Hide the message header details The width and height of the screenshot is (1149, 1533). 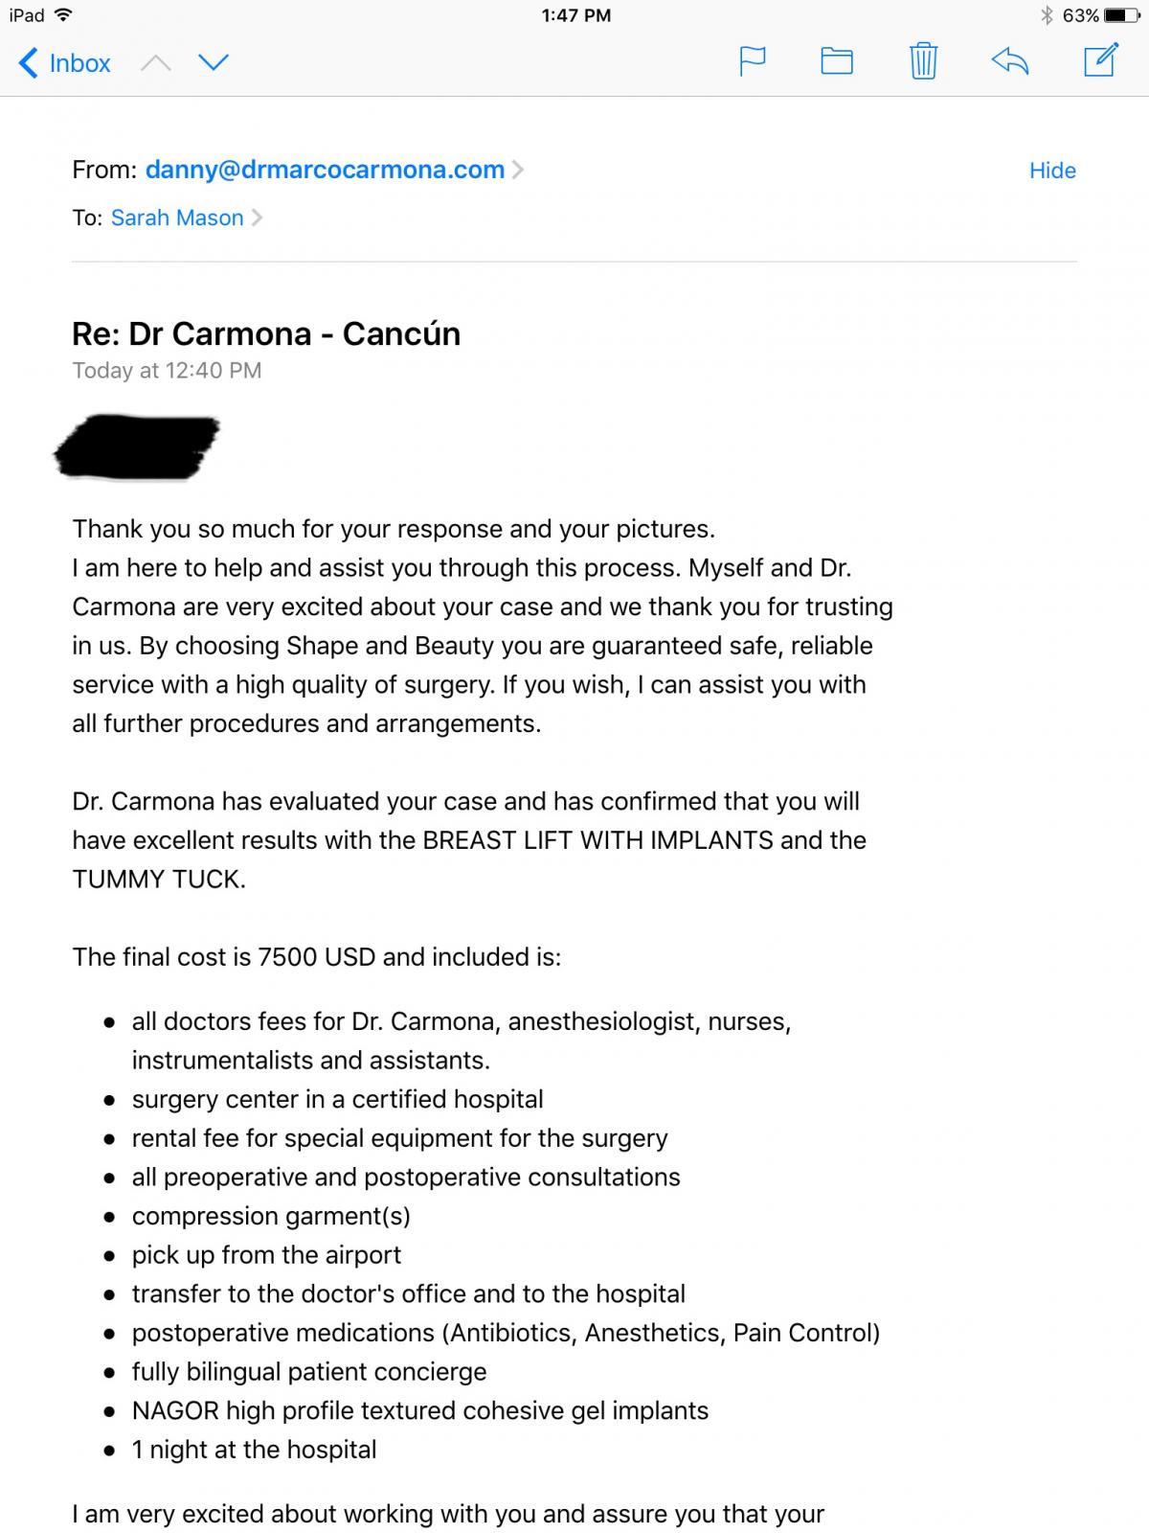(1052, 171)
